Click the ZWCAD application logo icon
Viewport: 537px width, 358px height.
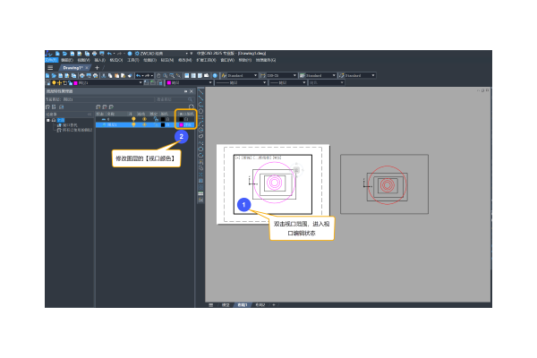tap(48, 53)
